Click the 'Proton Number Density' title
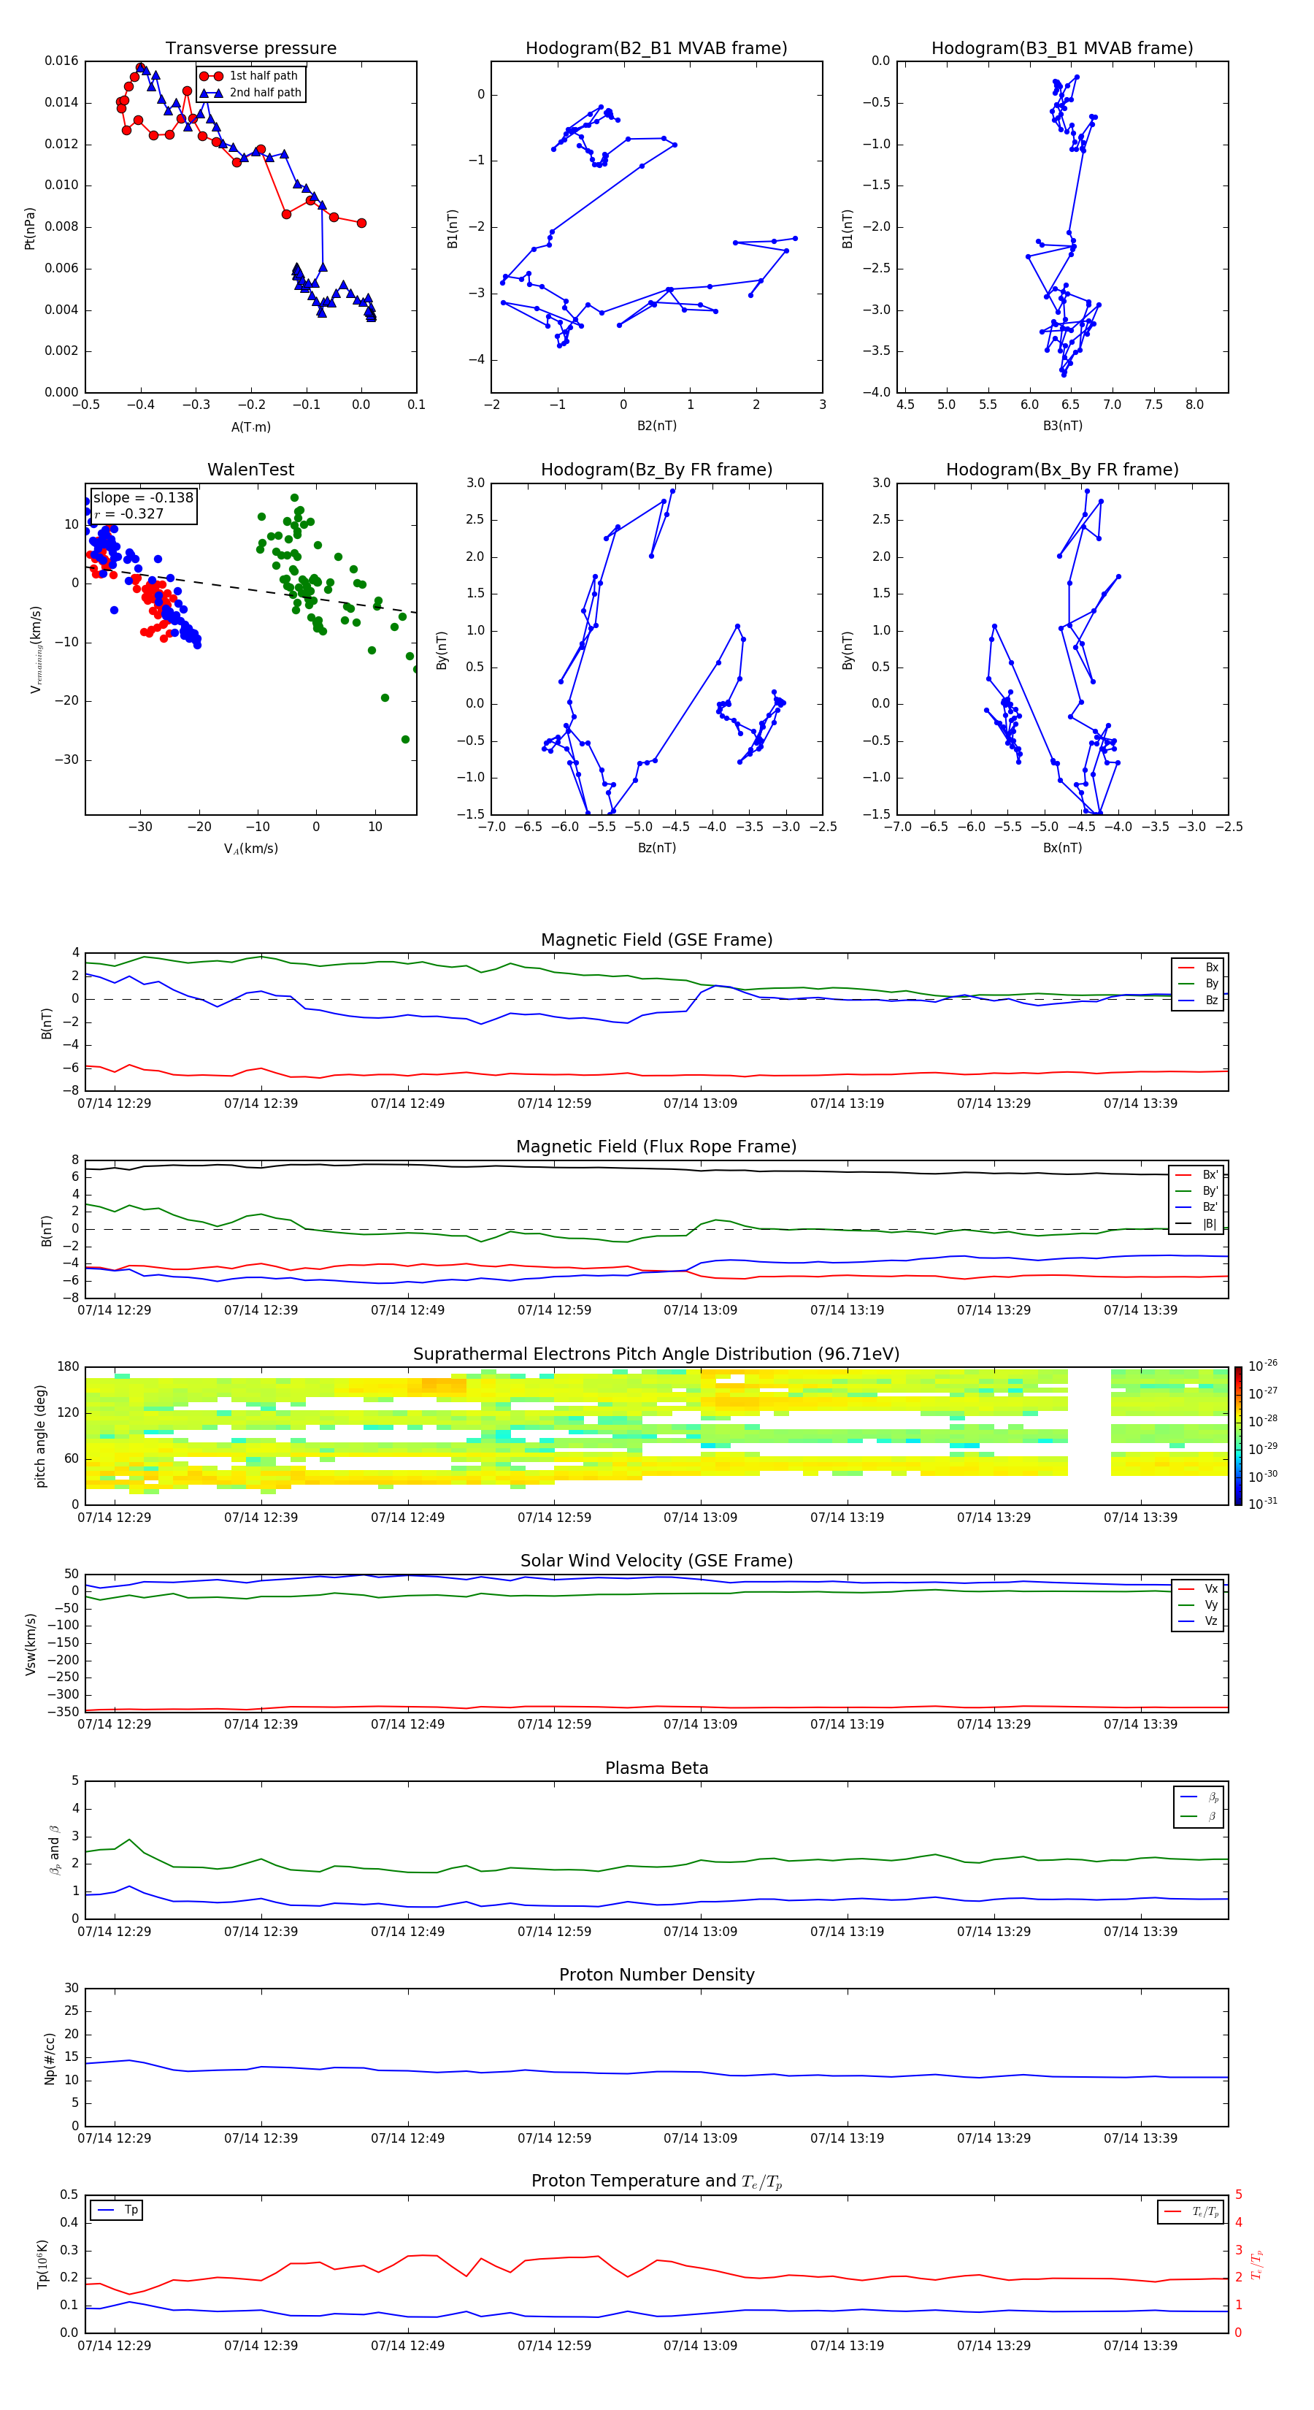 pyautogui.click(x=656, y=1975)
